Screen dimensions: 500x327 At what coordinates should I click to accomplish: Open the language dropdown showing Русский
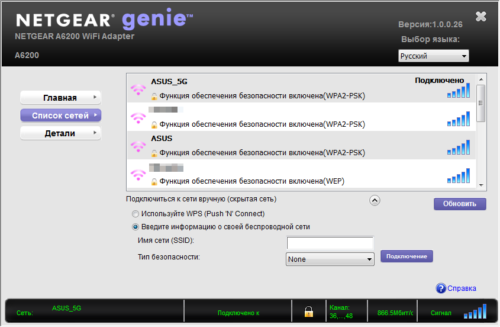point(433,56)
